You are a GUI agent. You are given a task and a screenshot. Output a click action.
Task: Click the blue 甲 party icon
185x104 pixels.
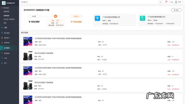pyautogui.click(x=97, y=18)
